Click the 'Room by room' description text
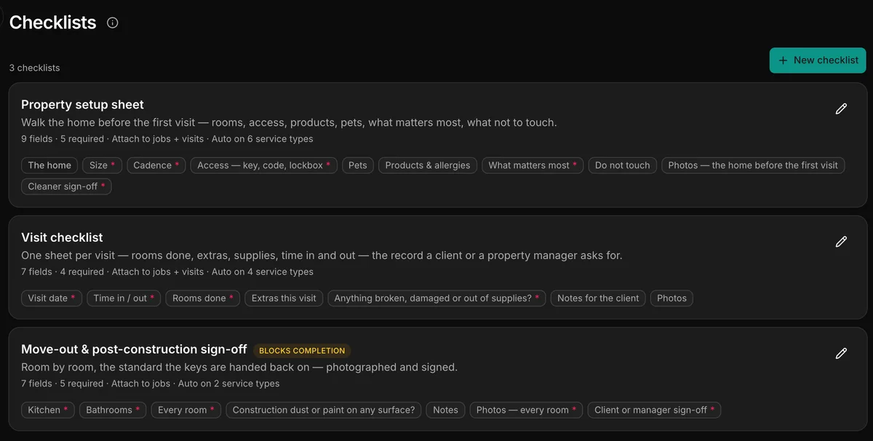 click(239, 367)
